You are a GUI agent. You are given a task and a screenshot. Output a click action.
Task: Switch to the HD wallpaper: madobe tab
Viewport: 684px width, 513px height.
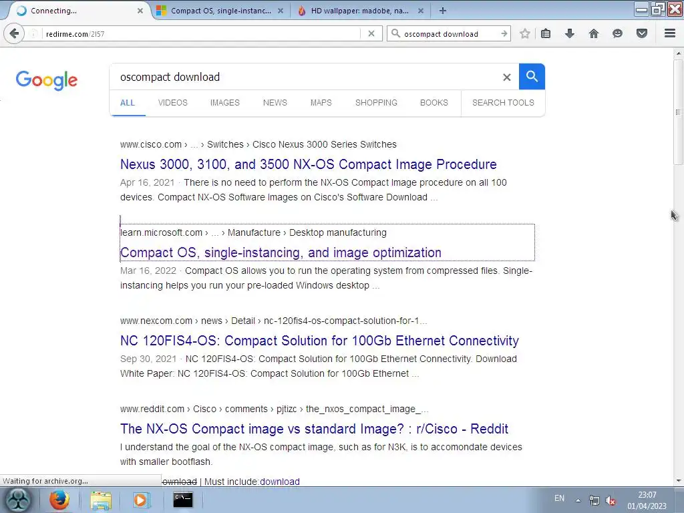(x=360, y=11)
